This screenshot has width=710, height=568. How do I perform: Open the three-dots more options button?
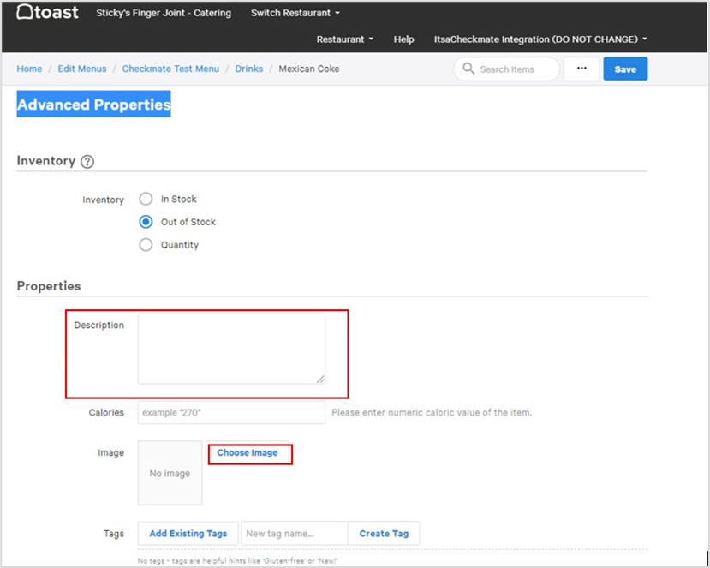click(x=582, y=69)
